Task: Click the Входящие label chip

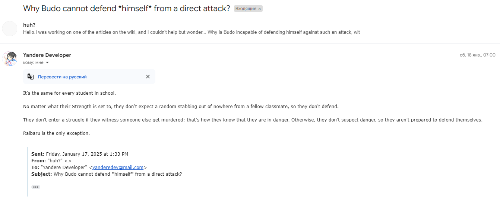Action: coord(246,9)
